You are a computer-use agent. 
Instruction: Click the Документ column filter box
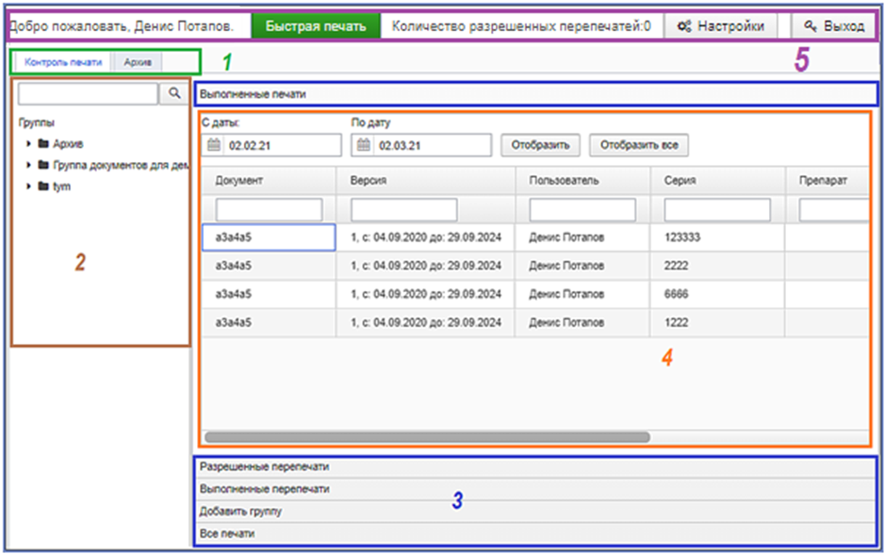(x=269, y=210)
